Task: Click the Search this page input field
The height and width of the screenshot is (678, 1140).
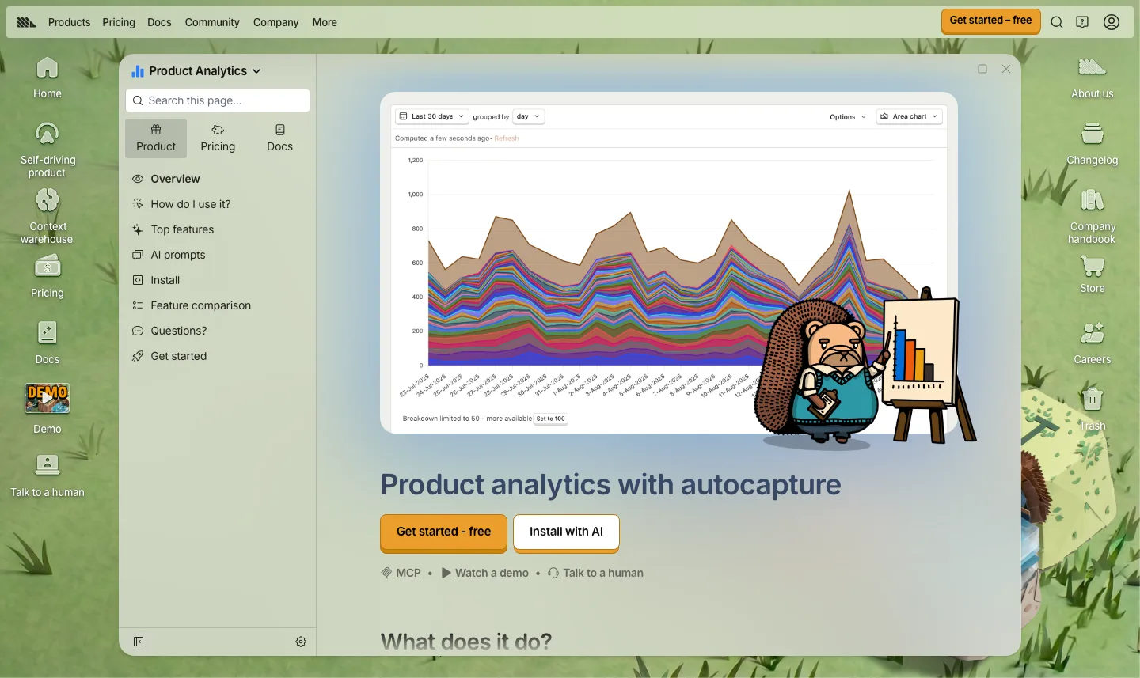Action: click(x=218, y=100)
